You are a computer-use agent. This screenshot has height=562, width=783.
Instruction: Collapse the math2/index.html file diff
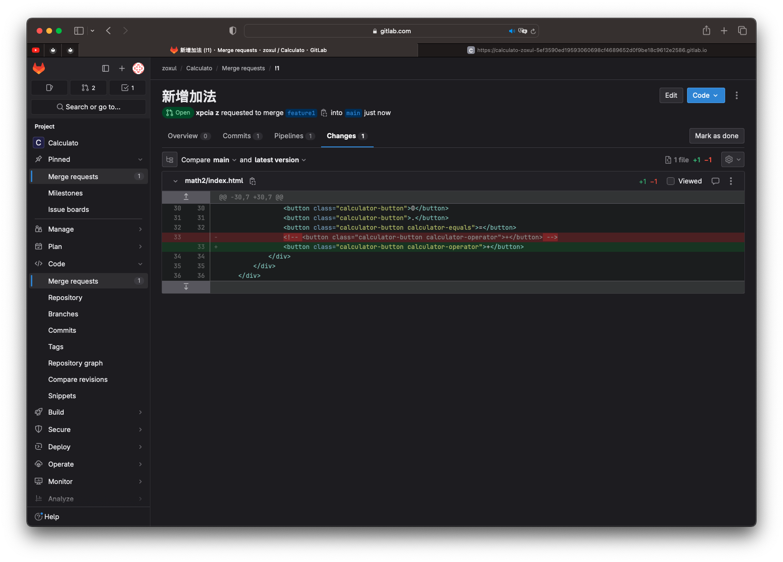(x=175, y=181)
